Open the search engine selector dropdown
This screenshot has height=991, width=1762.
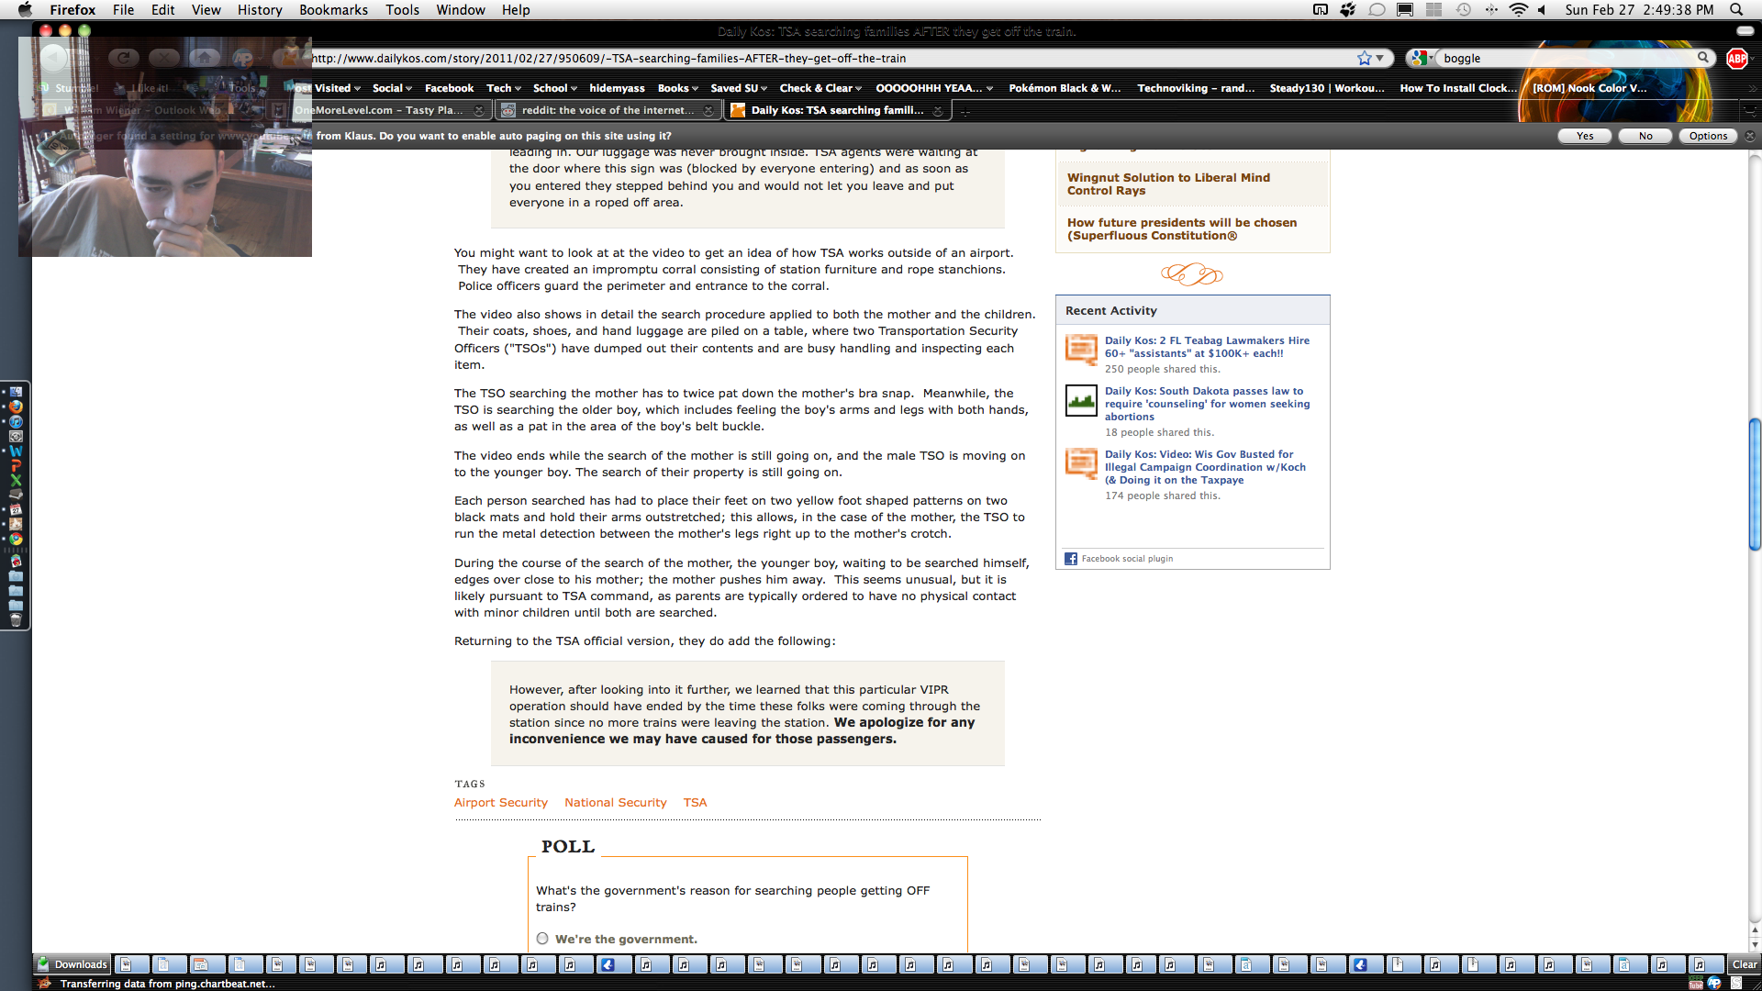(1422, 58)
